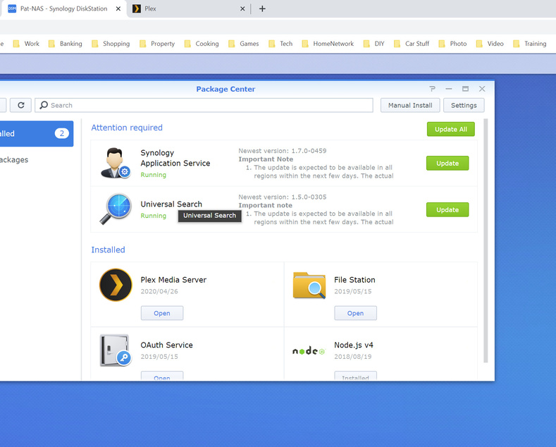Viewport: 556px width, 447px height.
Task: Minimize the Package Center window
Action: pyautogui.click(x=449, y=89)
